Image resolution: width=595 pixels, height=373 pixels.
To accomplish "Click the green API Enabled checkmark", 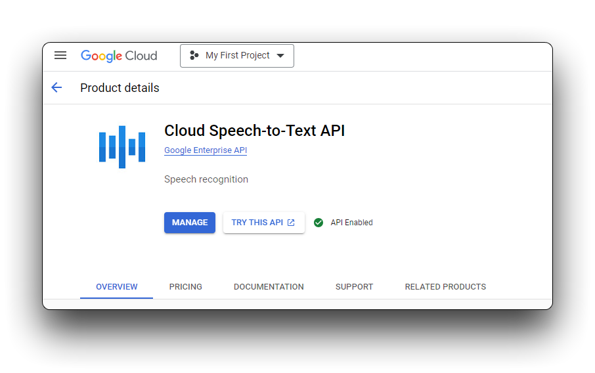I will tap(319, 223).
